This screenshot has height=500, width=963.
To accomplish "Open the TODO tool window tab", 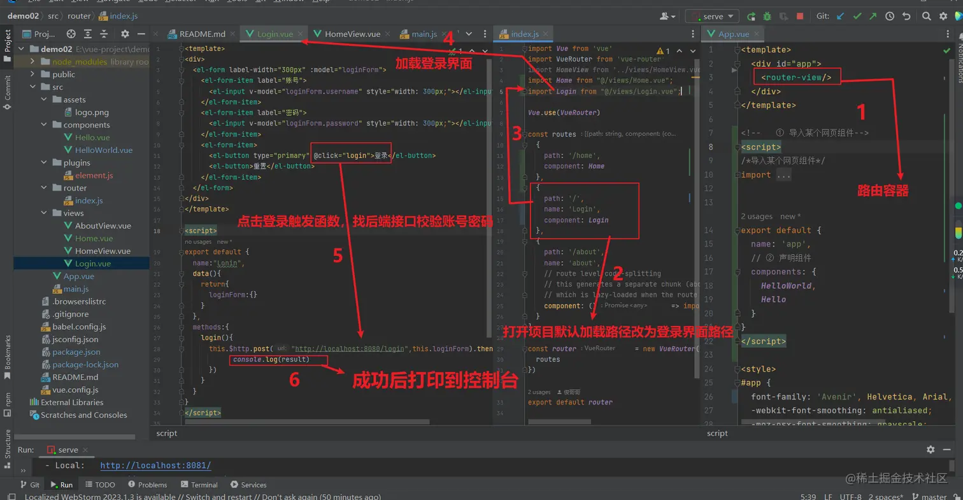I will click(99, 485).
